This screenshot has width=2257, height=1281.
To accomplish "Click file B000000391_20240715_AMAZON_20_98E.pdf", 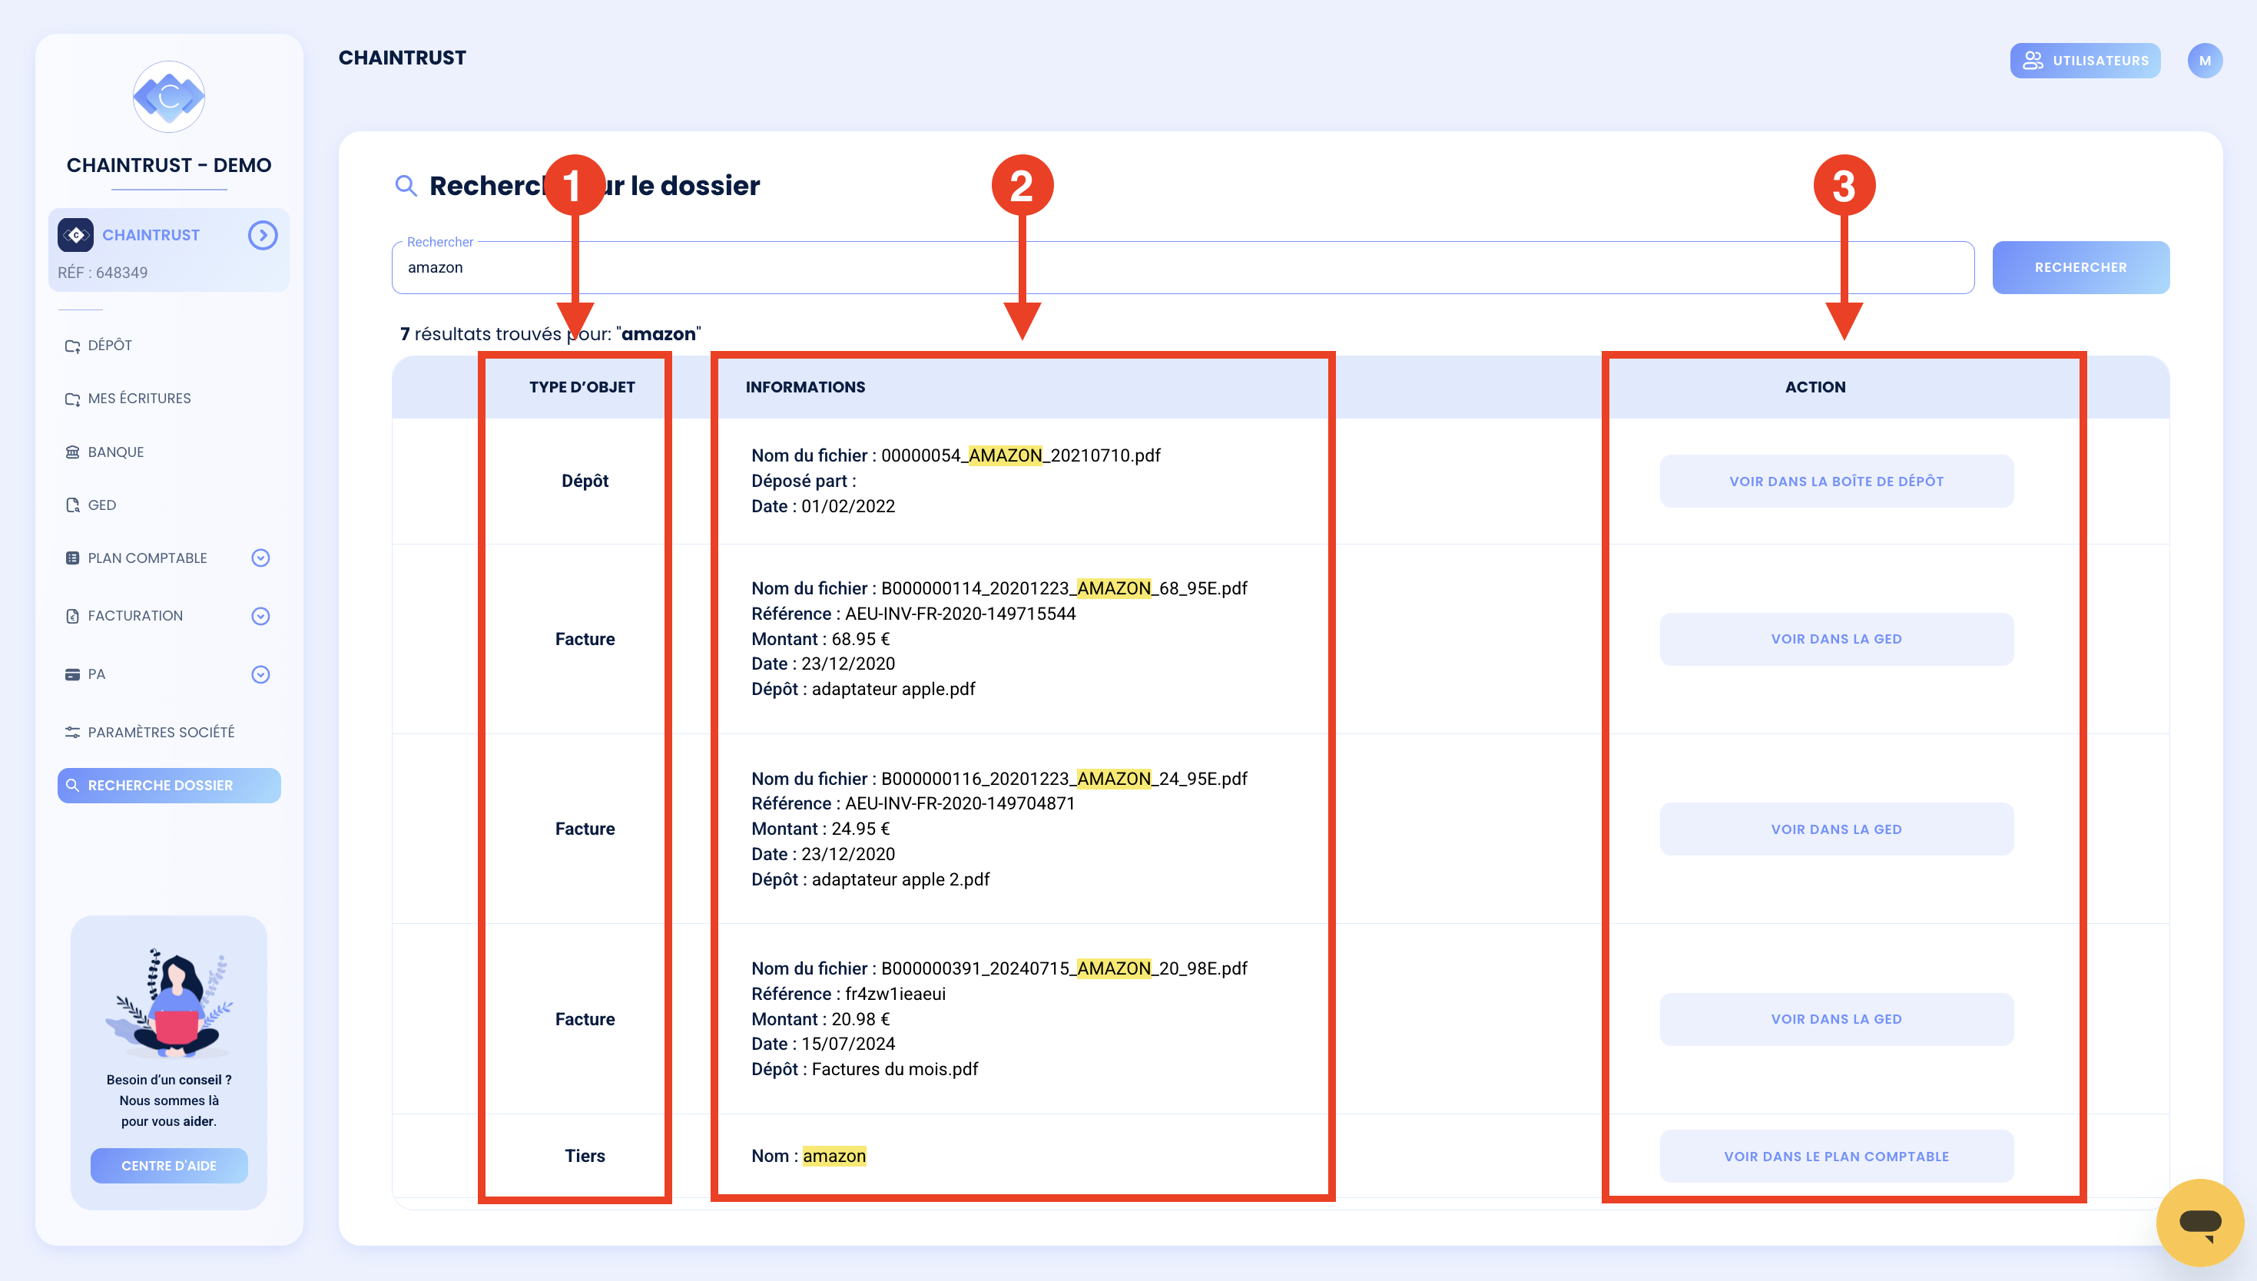I will pyautogui.click(x=1064, y=968).
